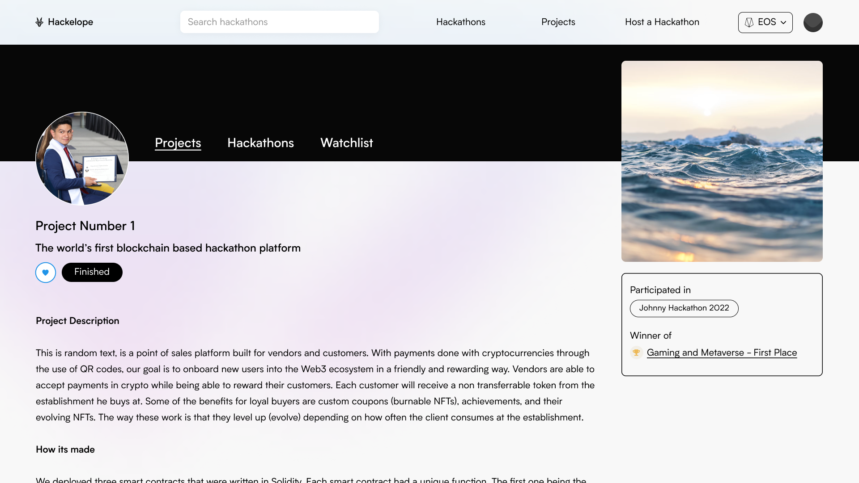Switch to the Watchlist tab
859x483 pixels.
click(x=346, y=143)
